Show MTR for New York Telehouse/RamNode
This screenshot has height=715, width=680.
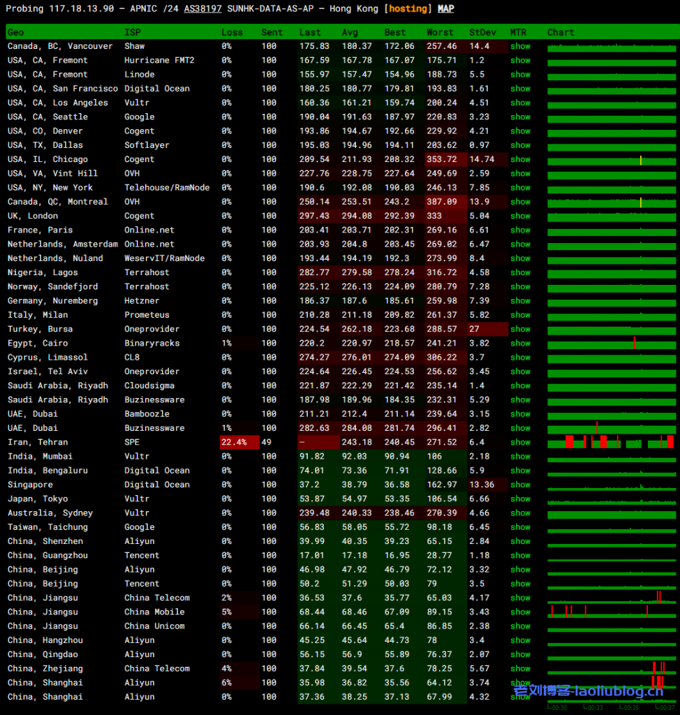pos(520,187)
